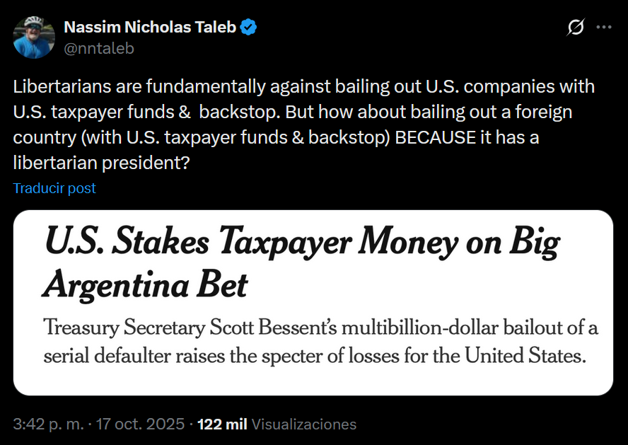628x445 pixels.
Task: Click the tweet line mentioning backstop
Action: (293, 112)
